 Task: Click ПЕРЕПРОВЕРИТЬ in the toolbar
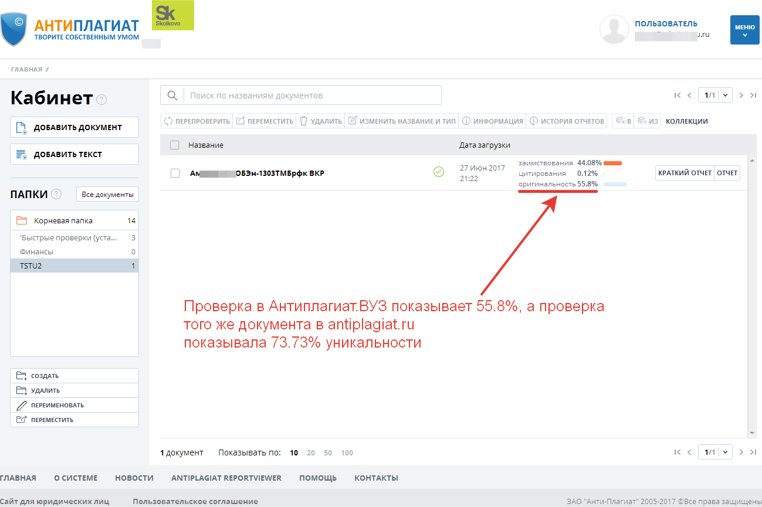coord(197,121)
